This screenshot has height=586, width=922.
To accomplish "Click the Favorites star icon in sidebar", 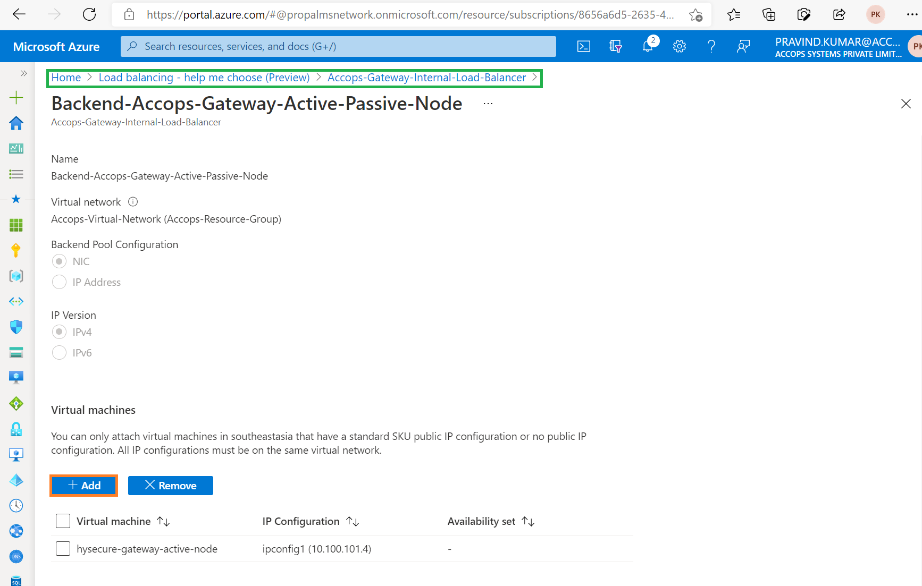I will click(16, 199).
